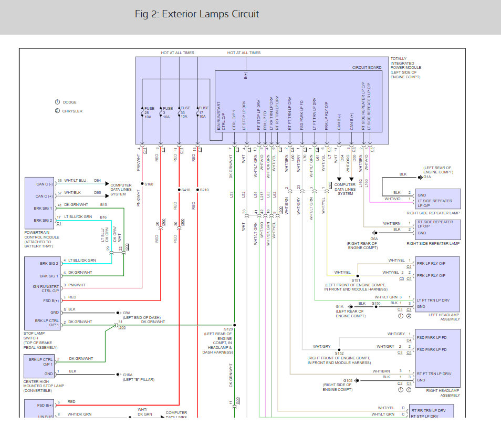Click the S151 splice label
Image resolution: width=501 pixels, height=425 pixels.
coord(356,280)
